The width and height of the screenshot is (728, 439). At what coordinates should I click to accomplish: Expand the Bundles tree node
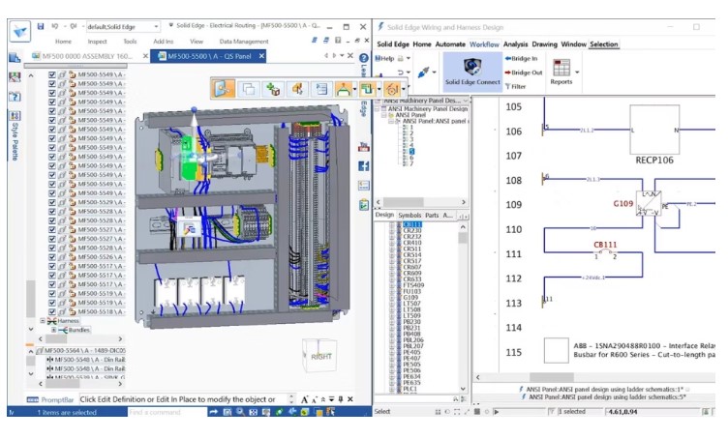click(53, 330)
